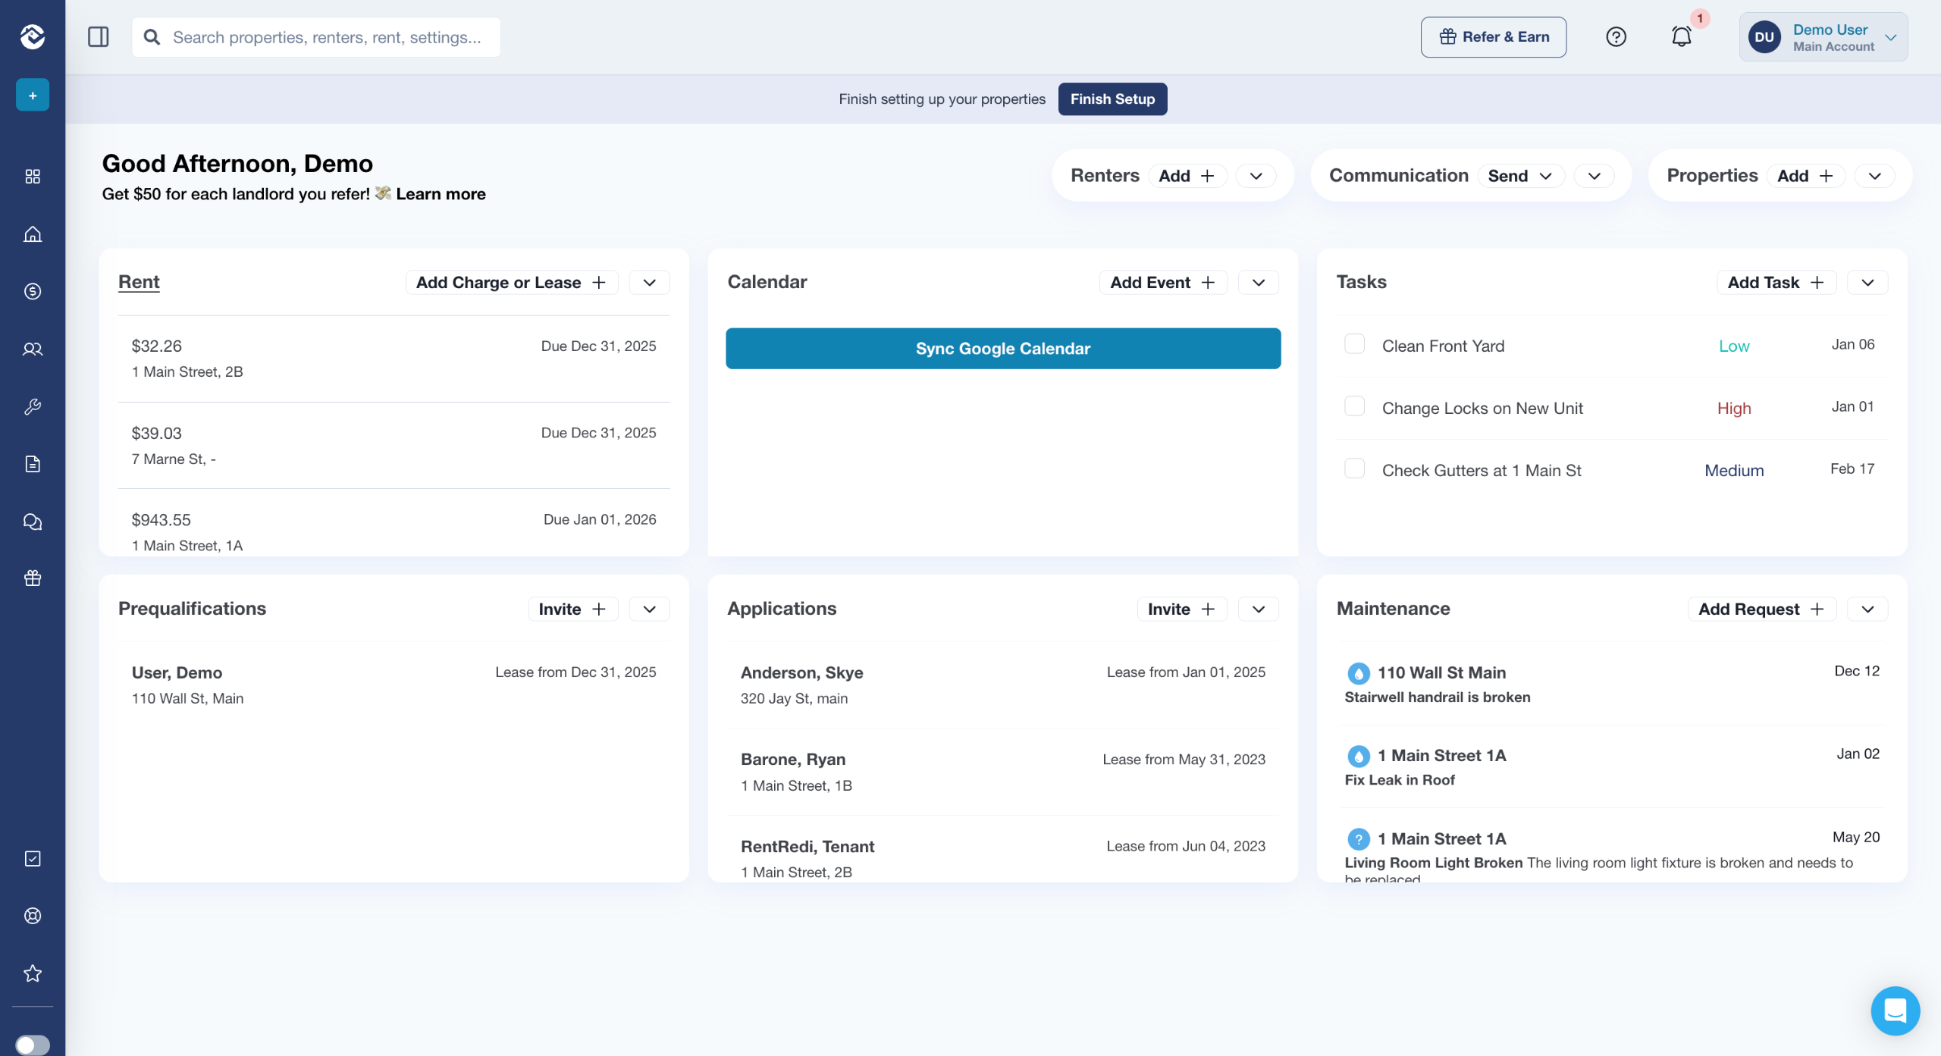The width and height of the screenshot is (1941, 1056).
Task: Open the Rent section heading link
Action: (139, 282)
